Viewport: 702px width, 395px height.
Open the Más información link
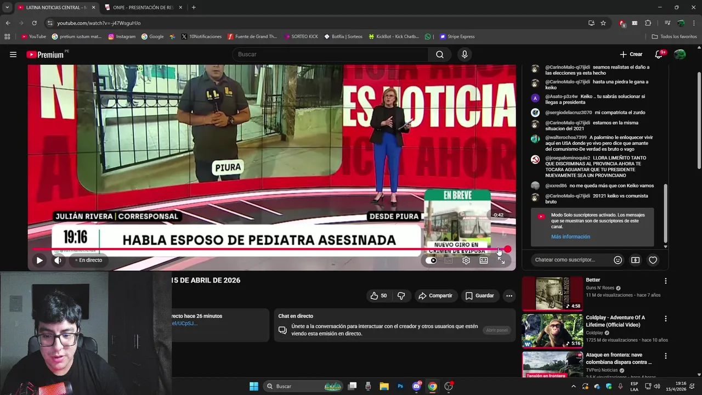(570, 236)
